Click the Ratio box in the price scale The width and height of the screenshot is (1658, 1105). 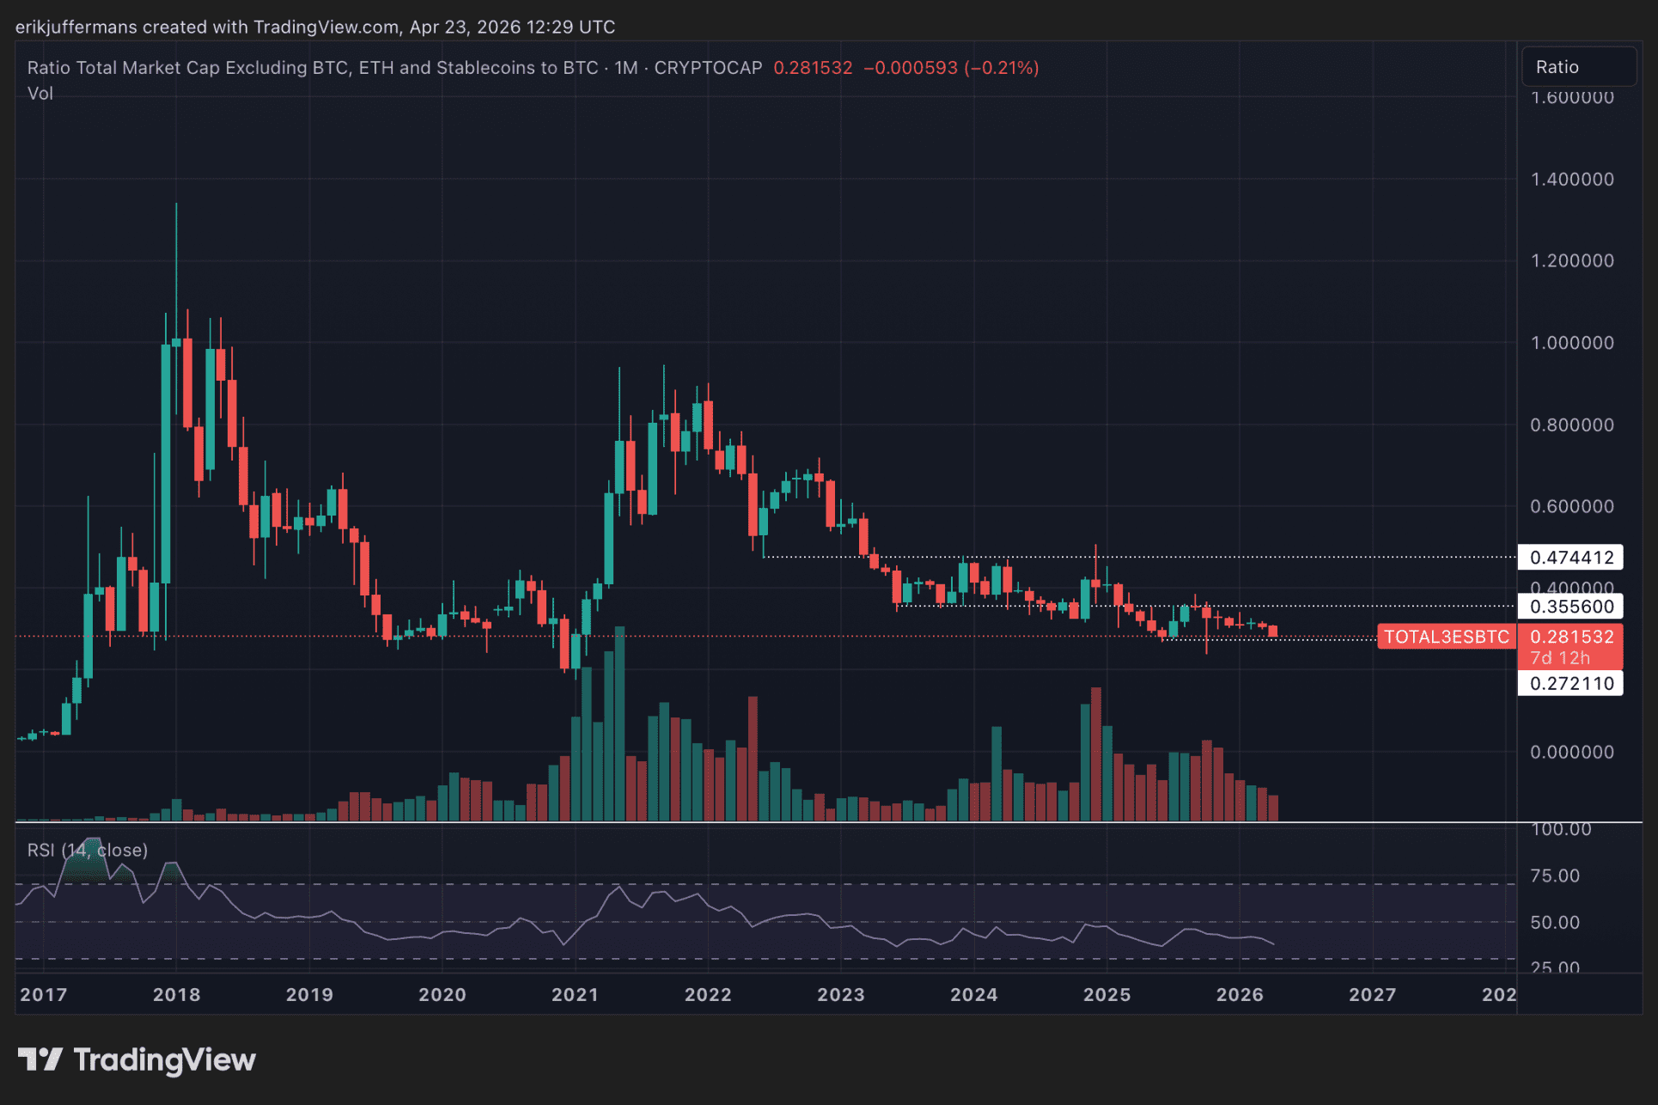pyautogui.click(x=1578, y=67)
